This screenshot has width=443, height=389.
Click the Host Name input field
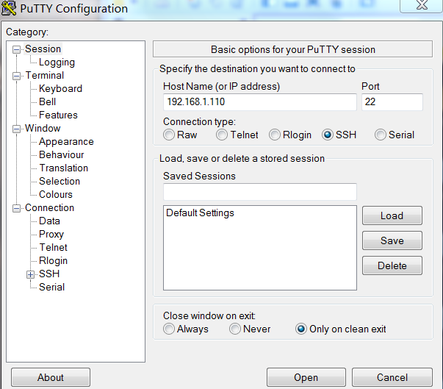(260, 102)
